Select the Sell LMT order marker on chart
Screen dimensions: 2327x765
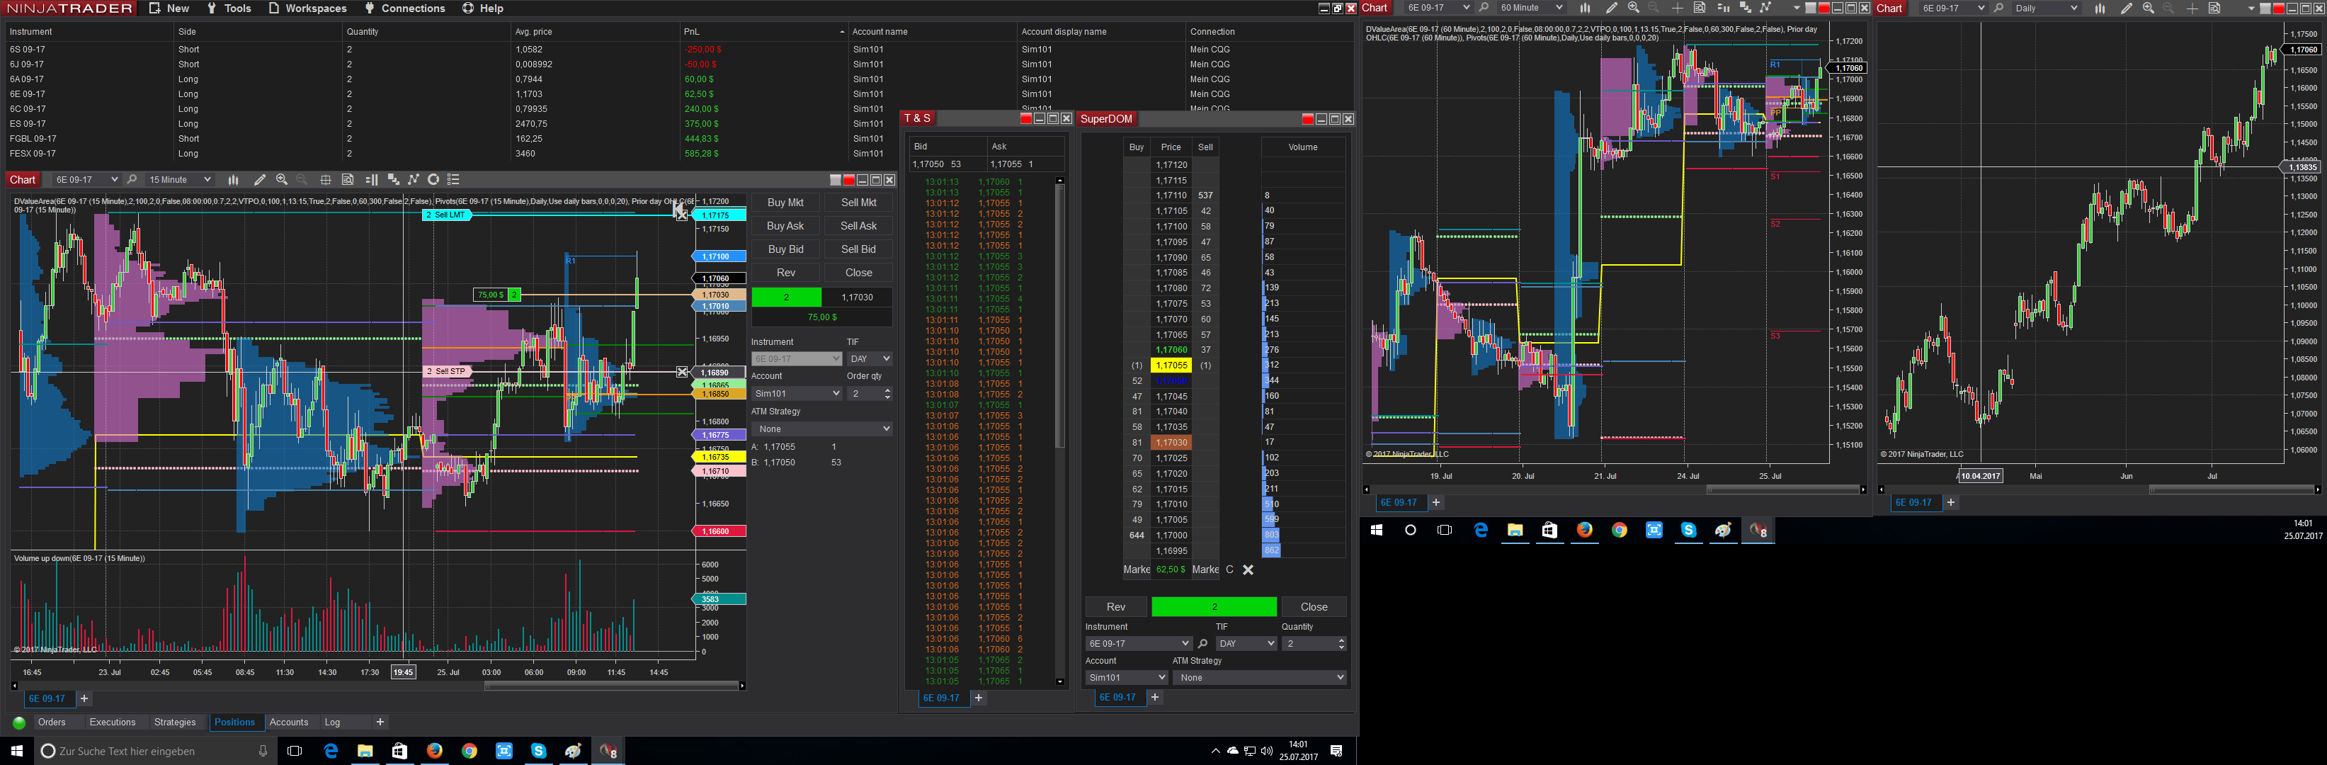(447, 215)
